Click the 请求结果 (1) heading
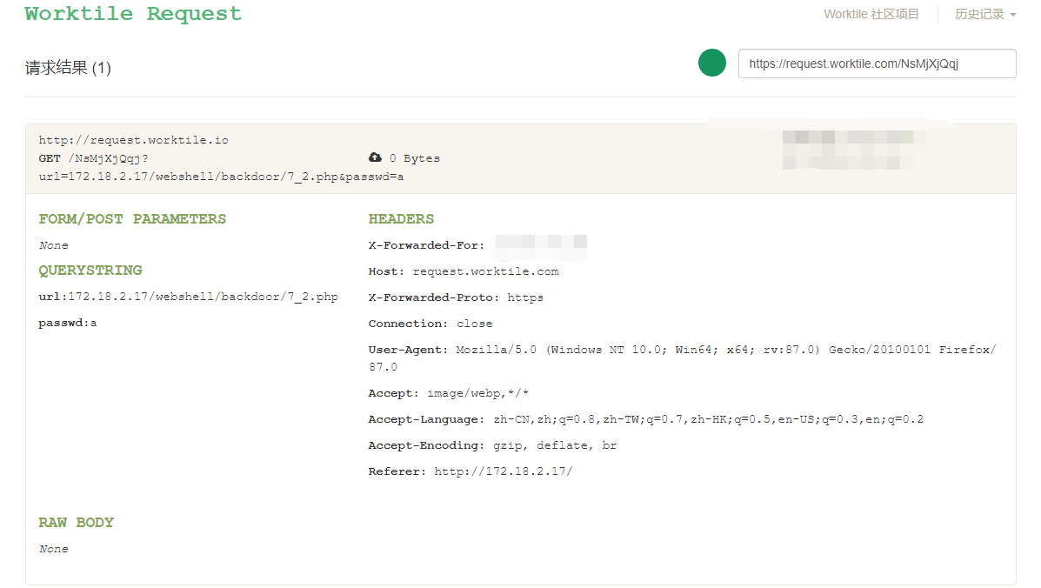1041x588 pixels. click(x=68, y=68)
